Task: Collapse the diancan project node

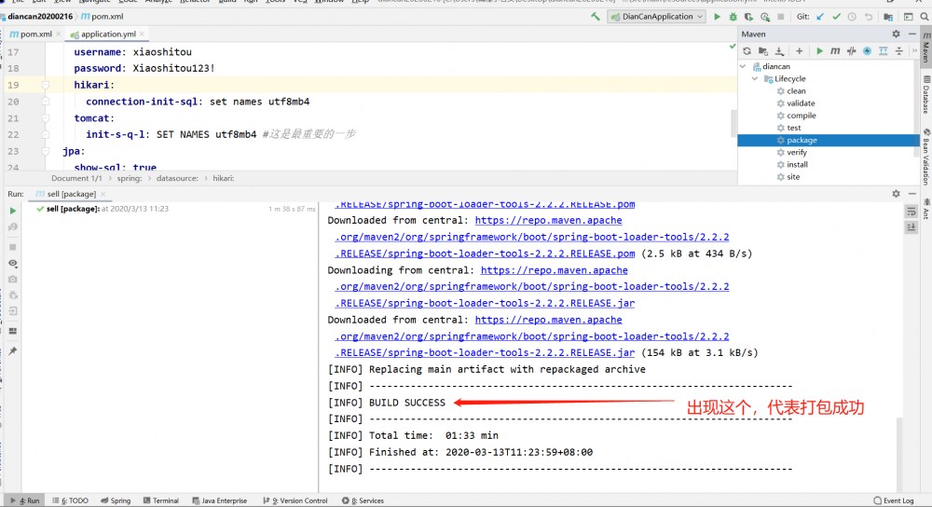Action: (x=744, y=67)
